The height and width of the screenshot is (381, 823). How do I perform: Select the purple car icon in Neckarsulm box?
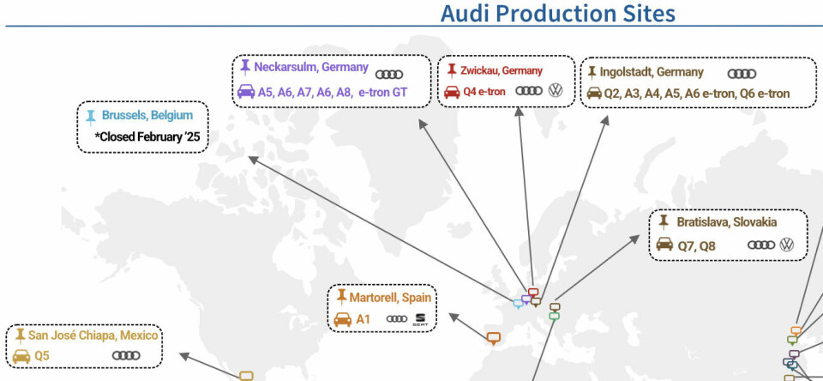click(245, 90)
